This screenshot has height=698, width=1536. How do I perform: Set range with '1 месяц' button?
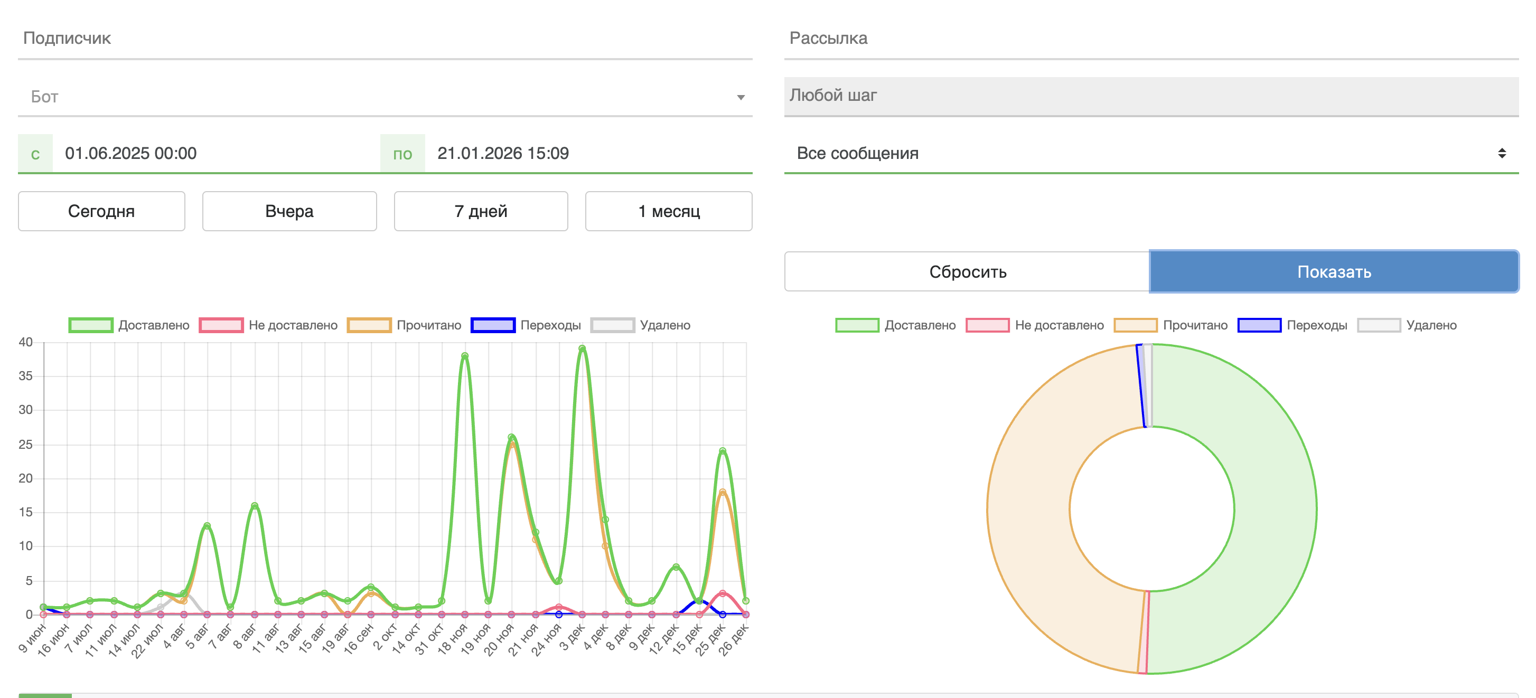(x=668, y=211)
